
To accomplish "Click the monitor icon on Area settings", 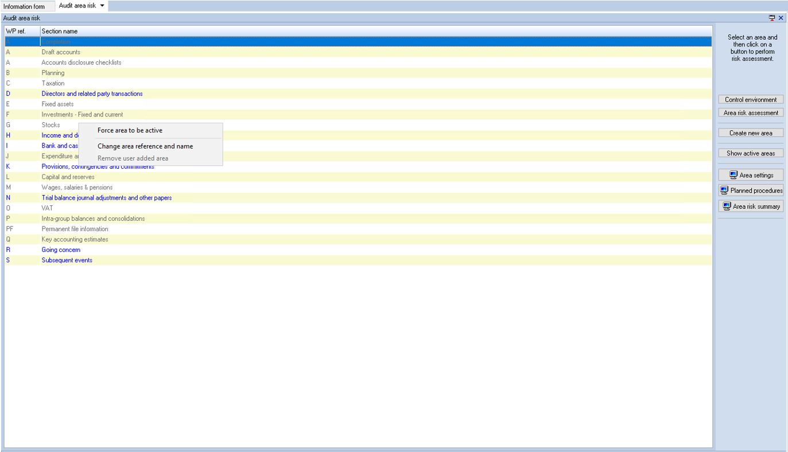I will [x=733, y=175].
